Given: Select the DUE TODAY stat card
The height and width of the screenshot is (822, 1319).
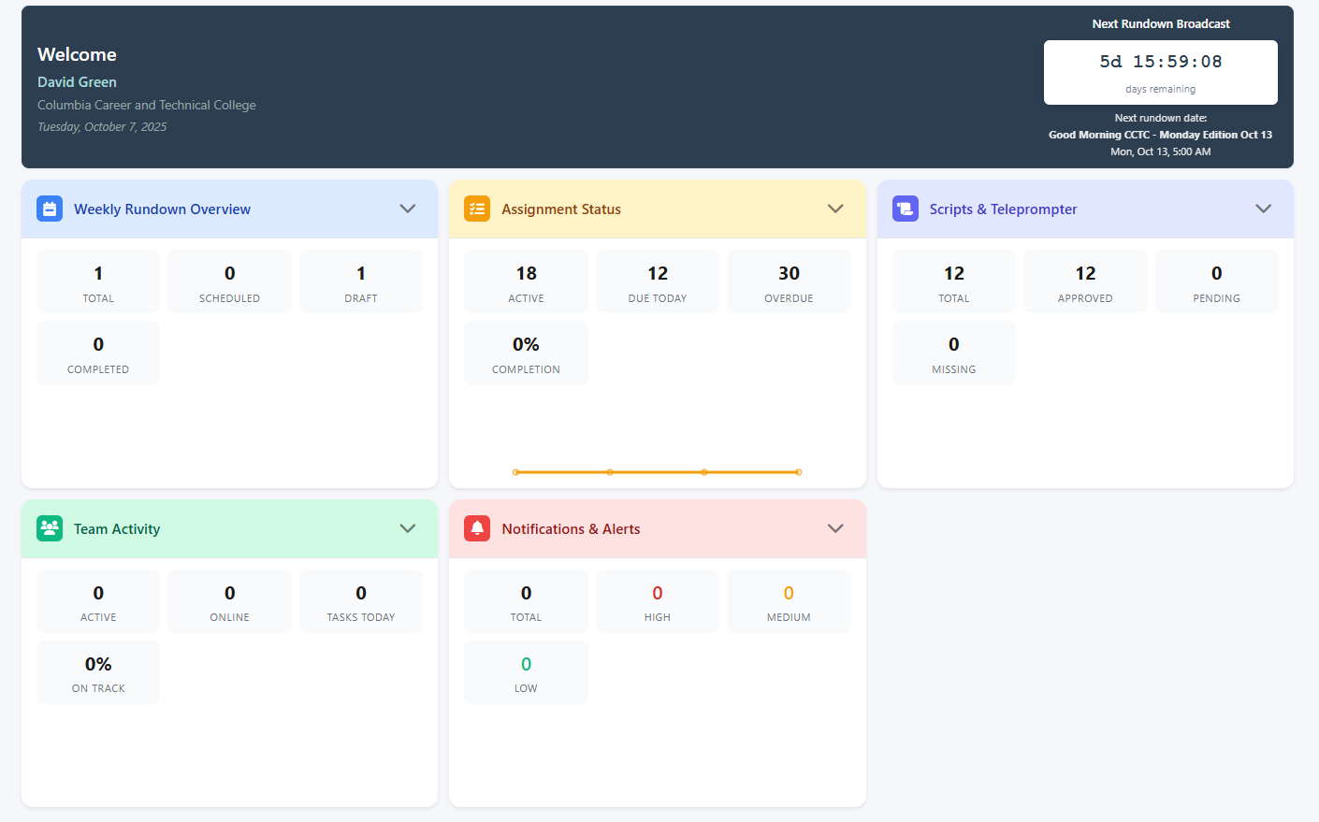Looking at the screenshot, I should [x=657, y=281].
